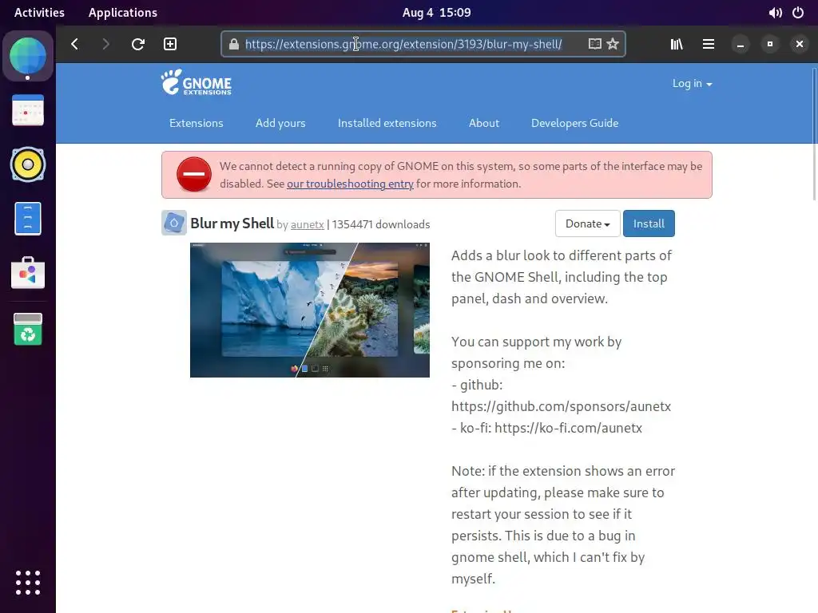The height and width of the screenshot is (613, 818).
Task: Click the 1354471 downloads text
Action: point(381,224)
